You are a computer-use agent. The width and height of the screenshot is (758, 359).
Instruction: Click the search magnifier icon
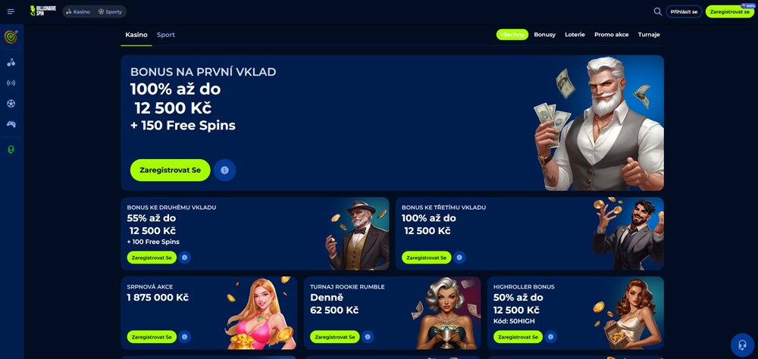pyautogui.click(x=657, y=11)
